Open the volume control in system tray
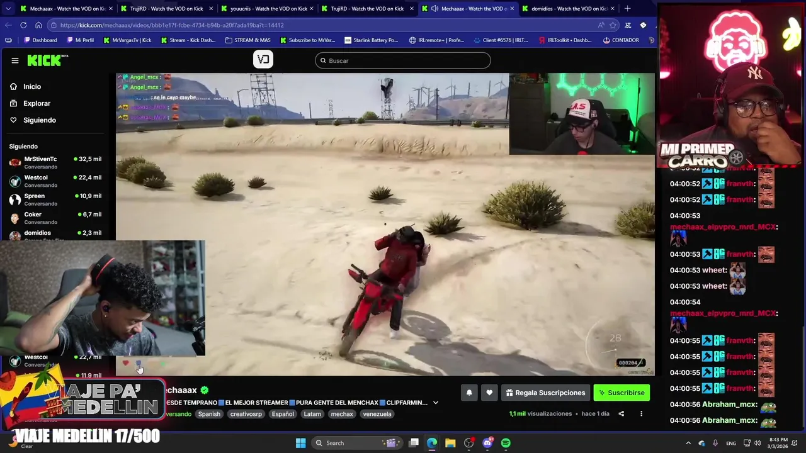The height and width of the screenshot is (453, 806). (758, 443)
